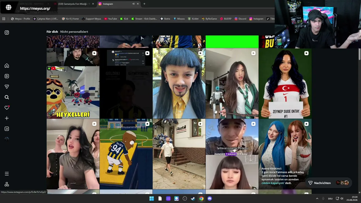Viewport: 361px width, 203px height.
Task: Open the Kick bookmark
Action: pyautogui.click(x=124, y=19)
